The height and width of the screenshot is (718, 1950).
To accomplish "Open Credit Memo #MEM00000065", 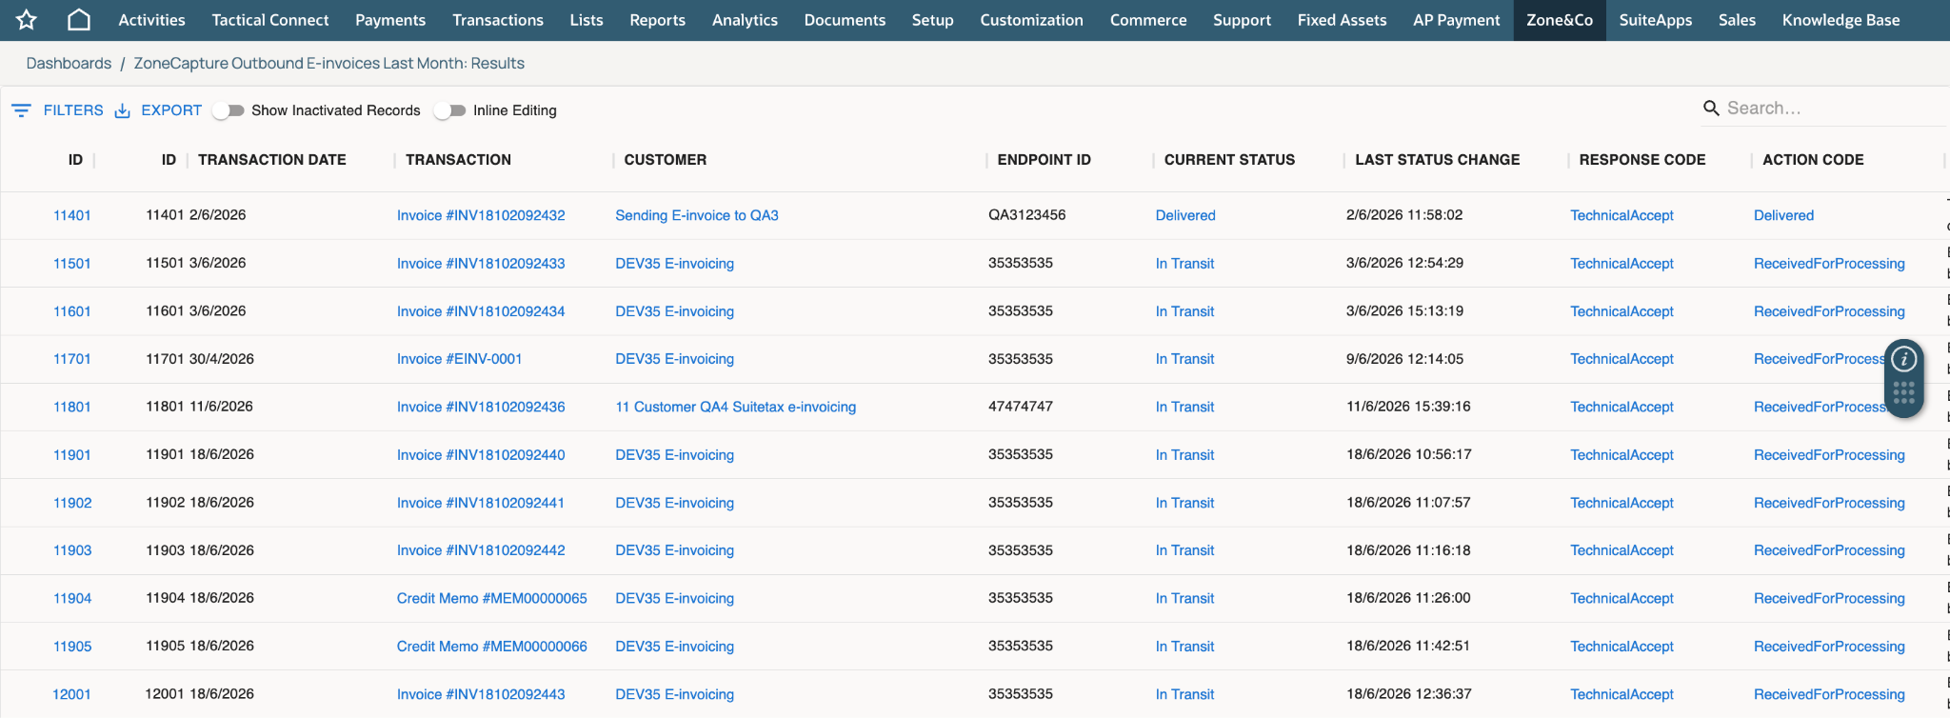I will pos(492,598).
